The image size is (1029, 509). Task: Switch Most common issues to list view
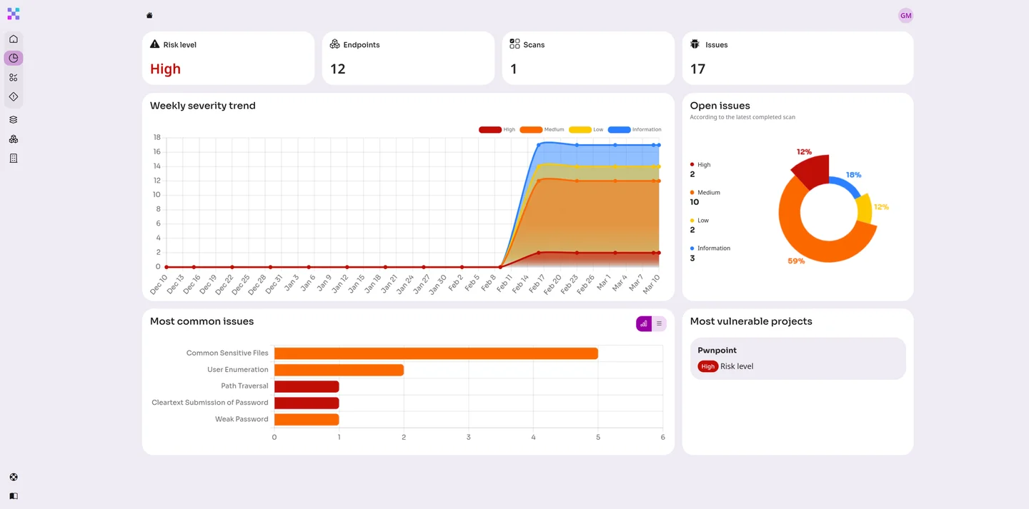(660, 323)
